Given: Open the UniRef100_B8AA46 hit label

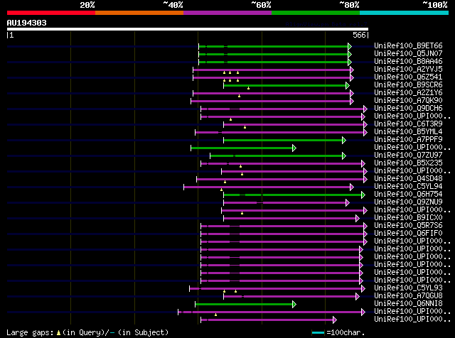Looking at the screenshot, I should tap(408, 61).
